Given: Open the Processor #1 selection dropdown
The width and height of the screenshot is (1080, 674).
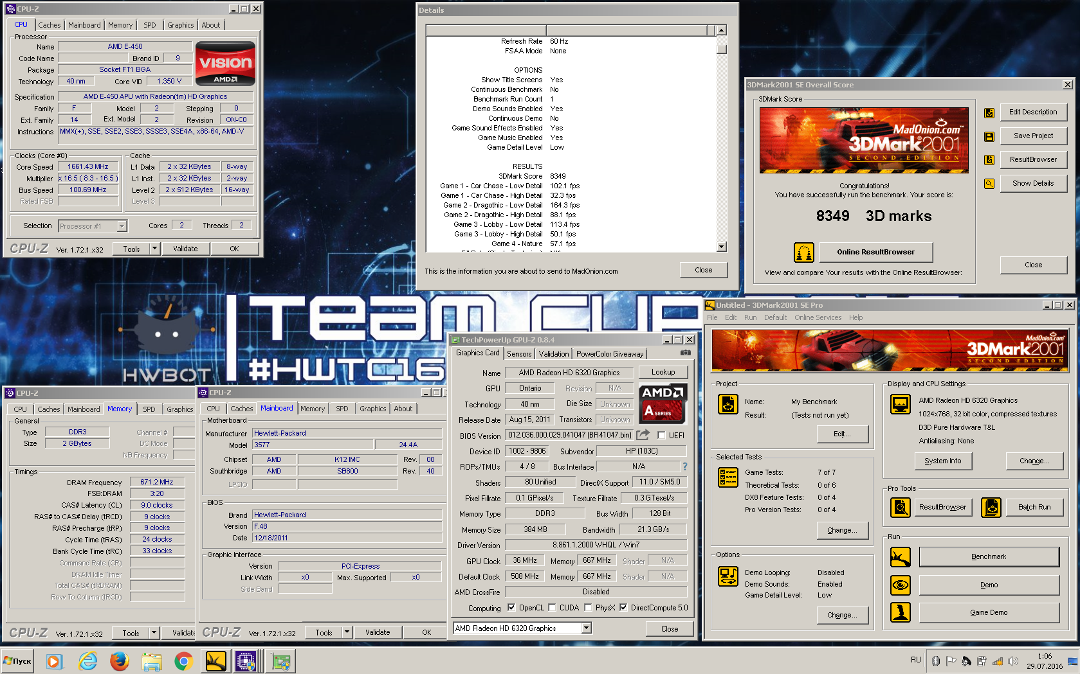Looking at the screenshot, I should tap(122, 226).
